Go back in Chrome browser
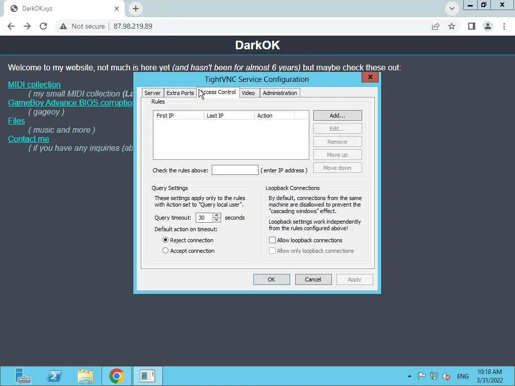Screen dimensions: 515x386 click(11, 26)
